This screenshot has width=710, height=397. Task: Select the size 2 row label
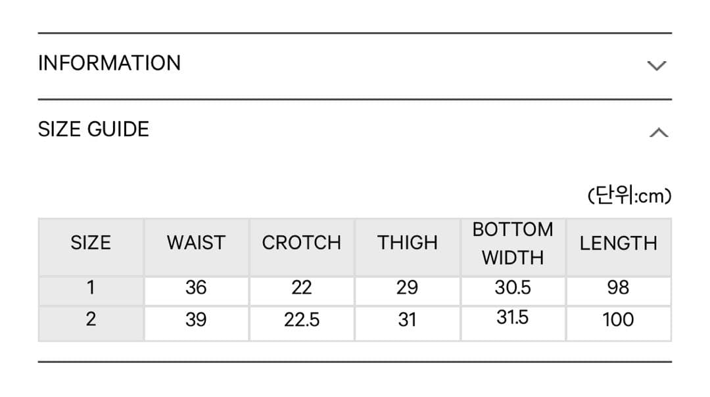[x=91, y=320]
